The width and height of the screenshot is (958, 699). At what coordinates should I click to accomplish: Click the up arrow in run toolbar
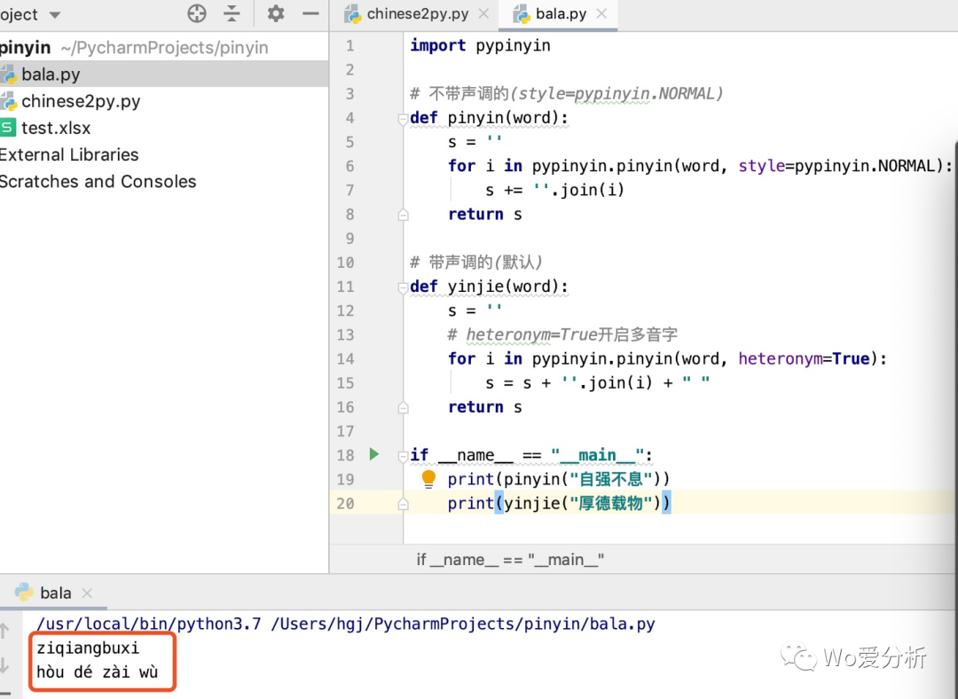[5, 630]
